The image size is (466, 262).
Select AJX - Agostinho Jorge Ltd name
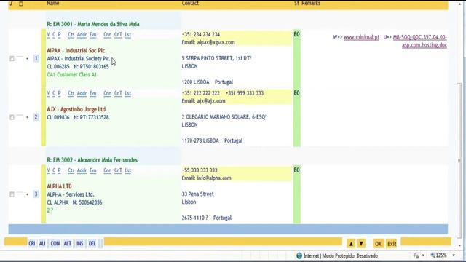[x=76, y=109]
